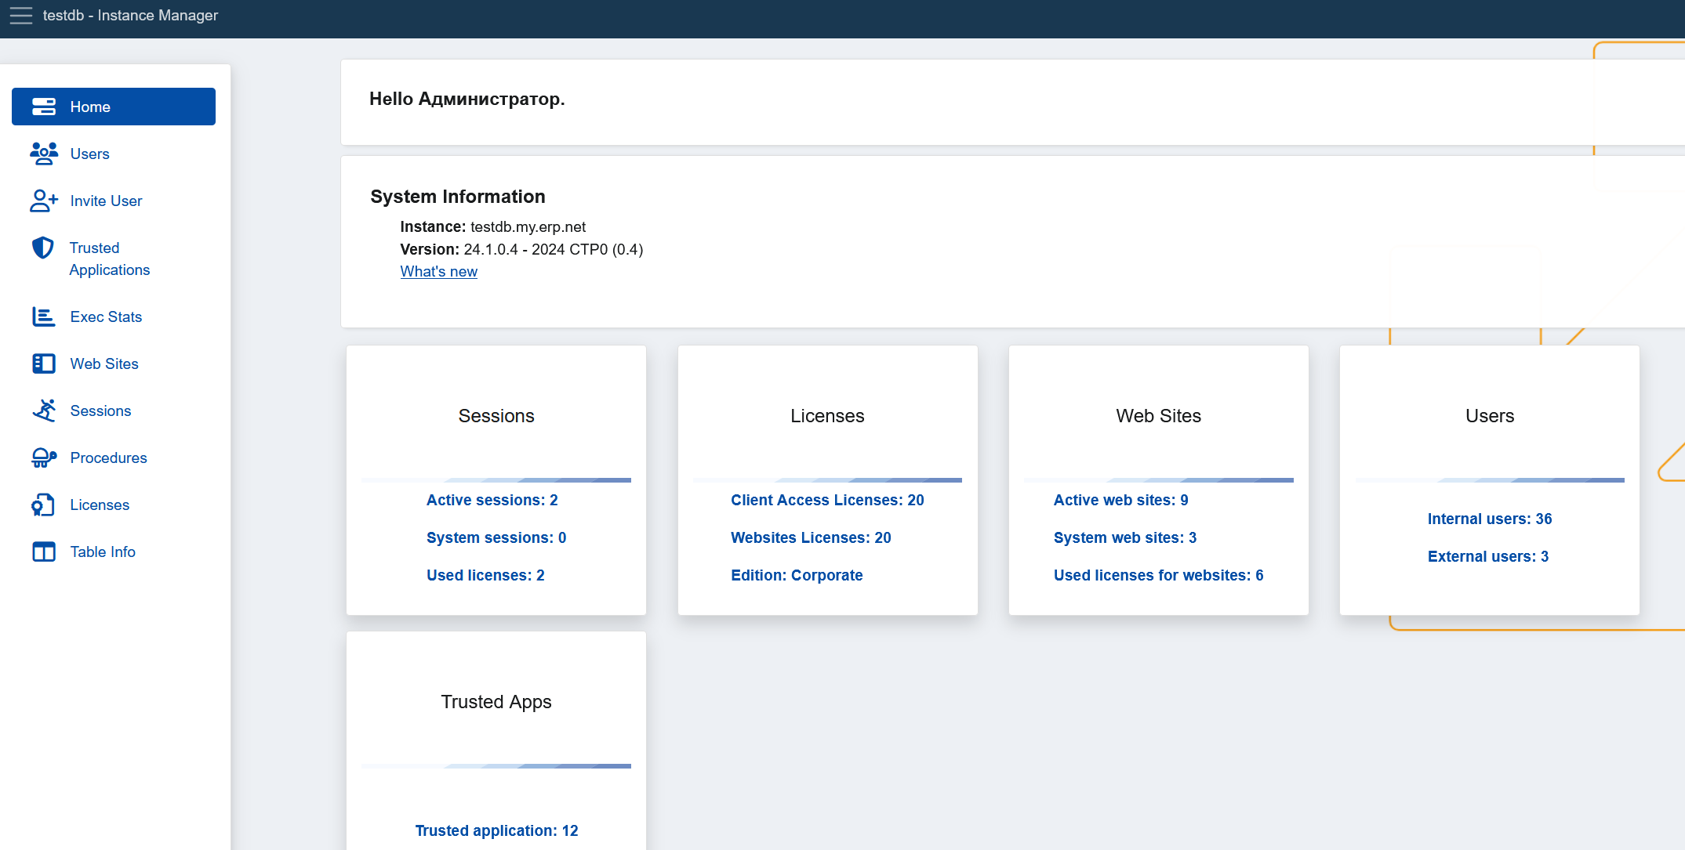Select the Table Info icon
Viewport: 1685px width, 850px height.
pyautogui.click(x=44, y=552)
